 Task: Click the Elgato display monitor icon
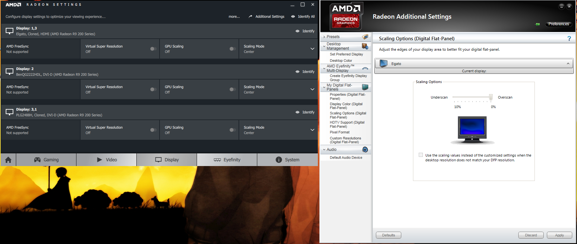coord(384,63)
